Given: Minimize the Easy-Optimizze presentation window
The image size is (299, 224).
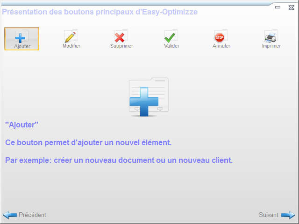Looking at the screenshot, I should (278, 6).
